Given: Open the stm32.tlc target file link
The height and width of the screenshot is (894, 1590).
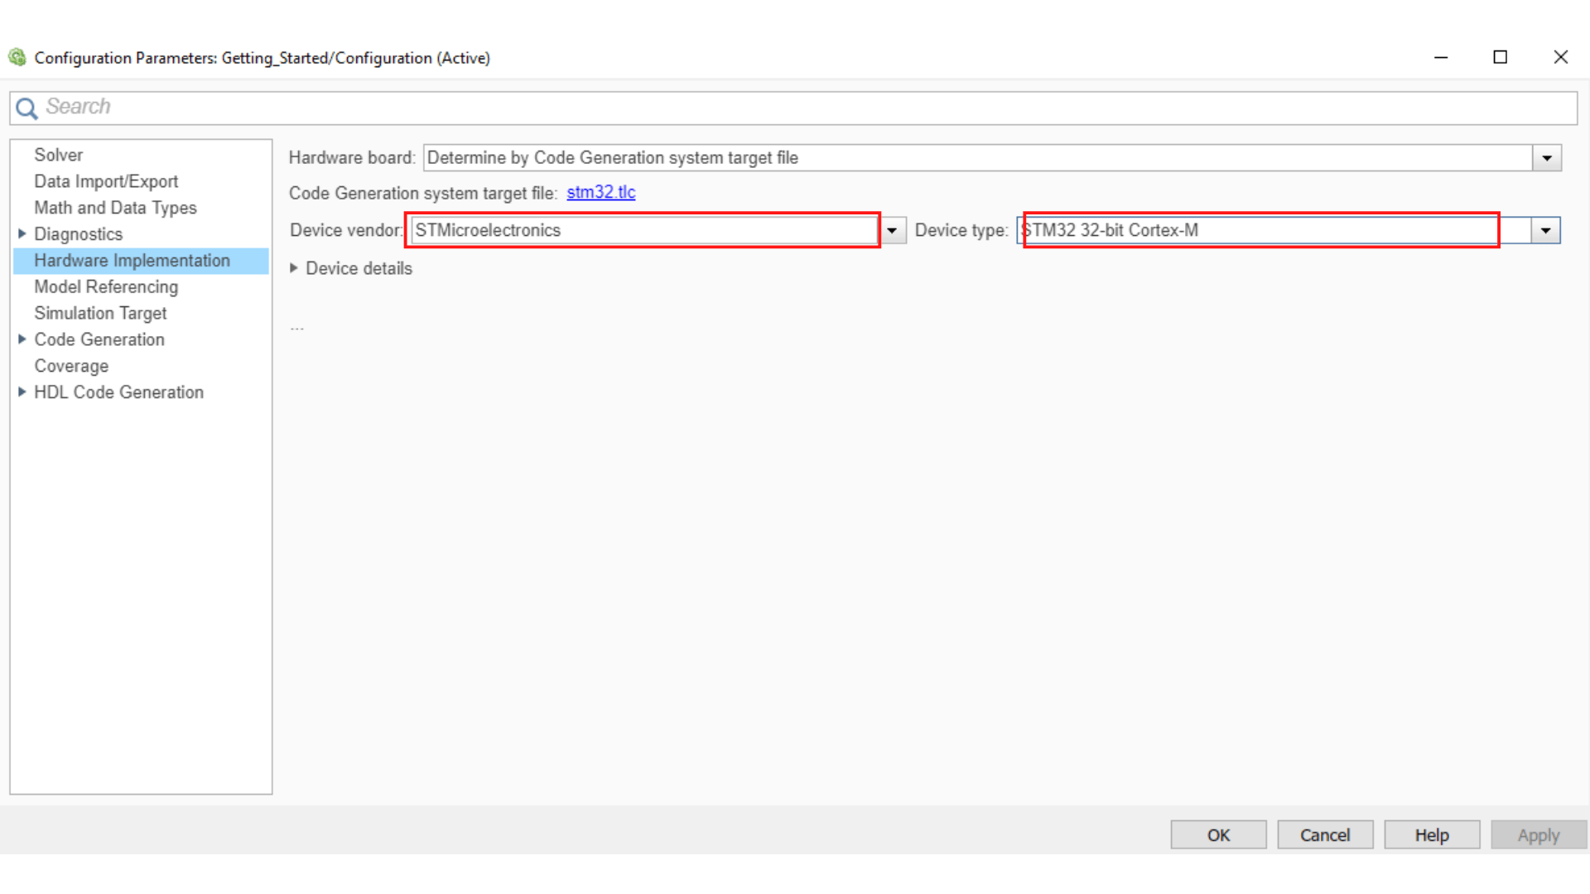Looking at the screenshot, I should click(600, 192).
